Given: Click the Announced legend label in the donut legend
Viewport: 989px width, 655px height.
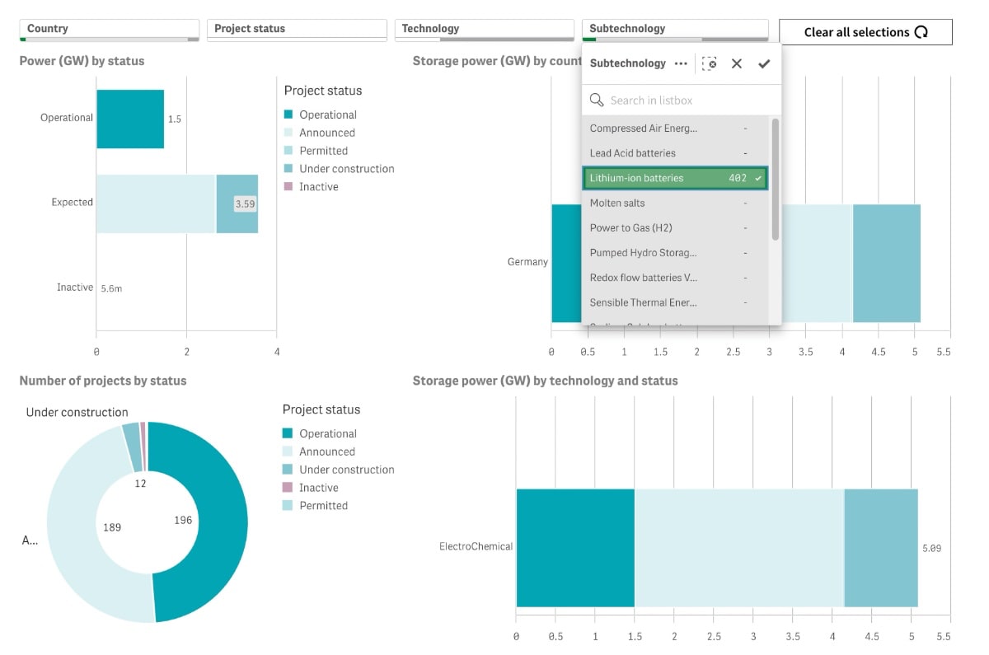Looking at the screenshot, I should tap(327, 451).
